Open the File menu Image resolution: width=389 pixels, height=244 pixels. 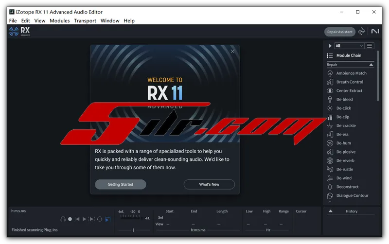(13, 21)
